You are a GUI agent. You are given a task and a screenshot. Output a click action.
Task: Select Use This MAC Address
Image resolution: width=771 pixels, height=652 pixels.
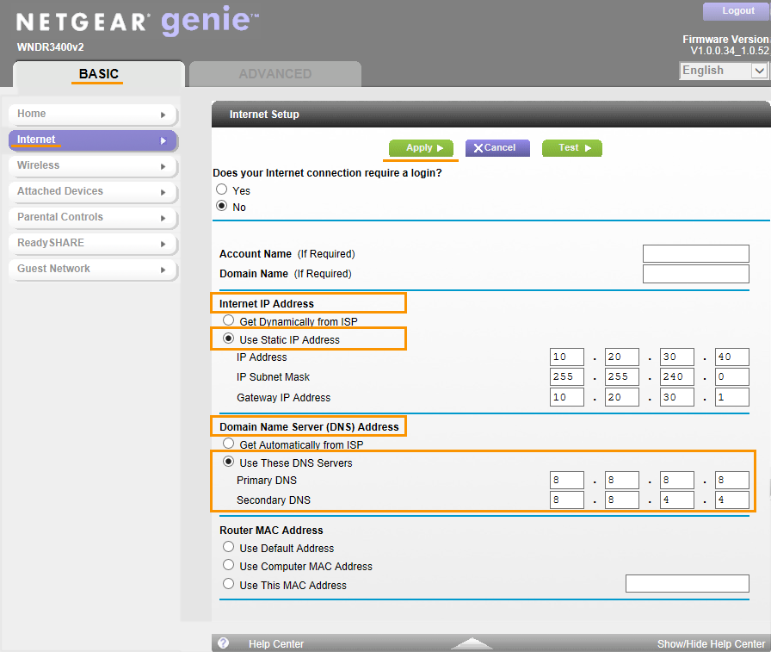click(x=228, y=584)
